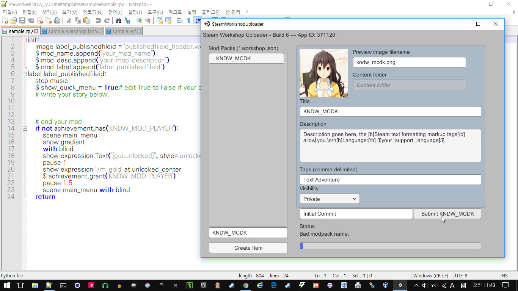Click the Zoom In magnifier icon
The image size is (518, 291).
pos(139,20)
